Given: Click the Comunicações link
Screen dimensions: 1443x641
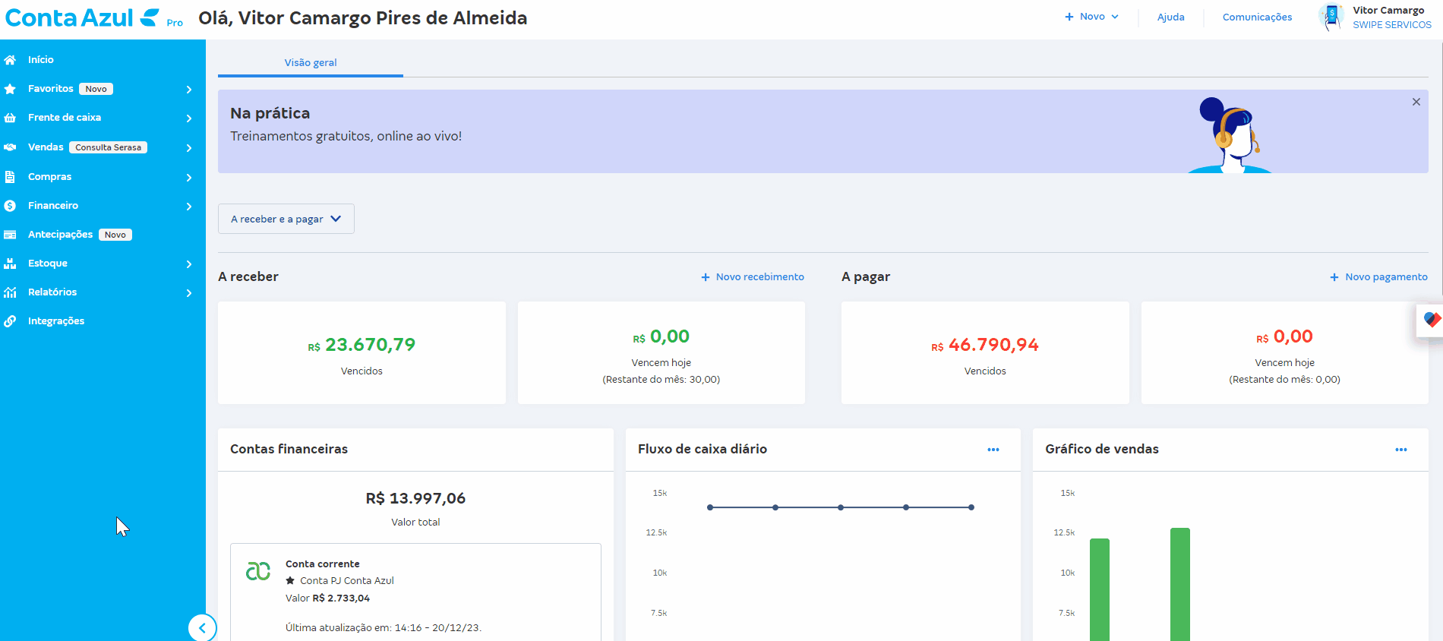Looking at the screenshot, I should pos(1257,17).
